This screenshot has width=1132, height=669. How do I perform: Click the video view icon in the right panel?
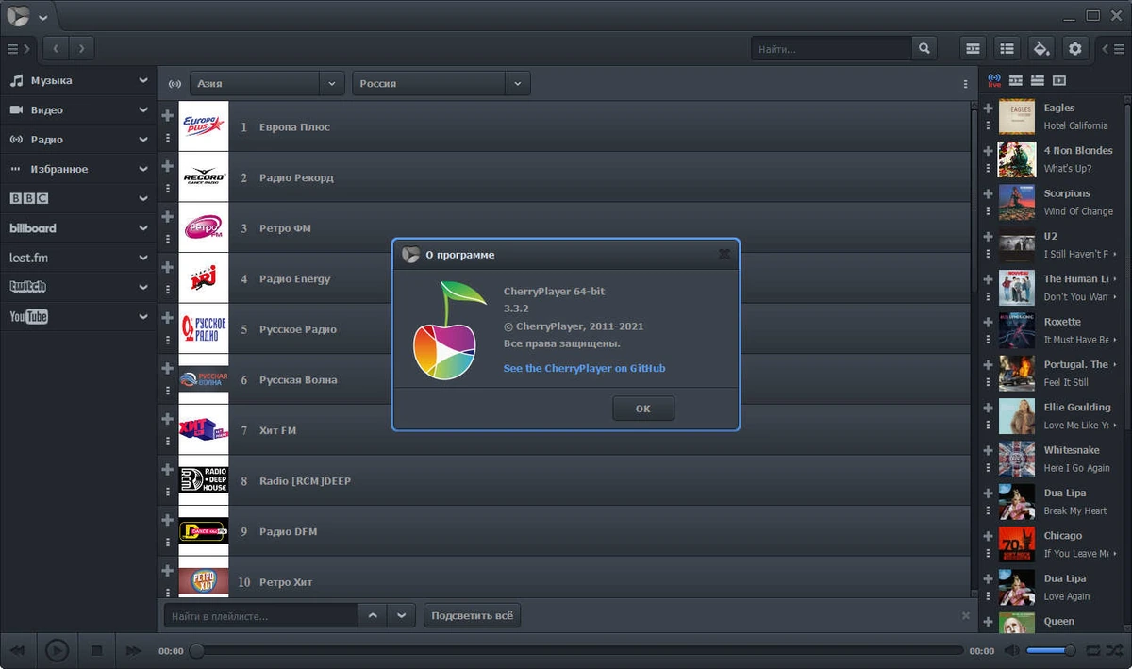pos(1058,81)
